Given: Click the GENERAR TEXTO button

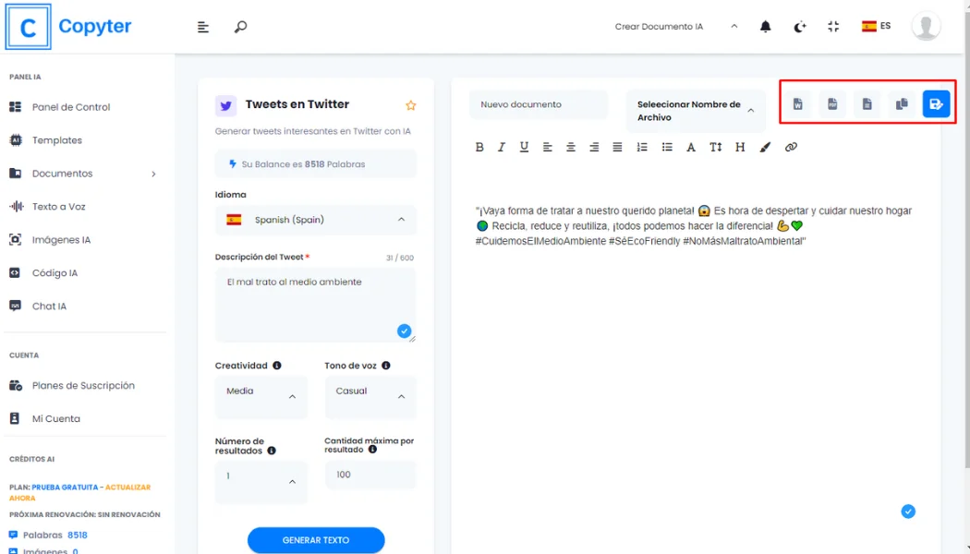Looking at the screenshot, I should pyautogui.click(x=316, y=540).
